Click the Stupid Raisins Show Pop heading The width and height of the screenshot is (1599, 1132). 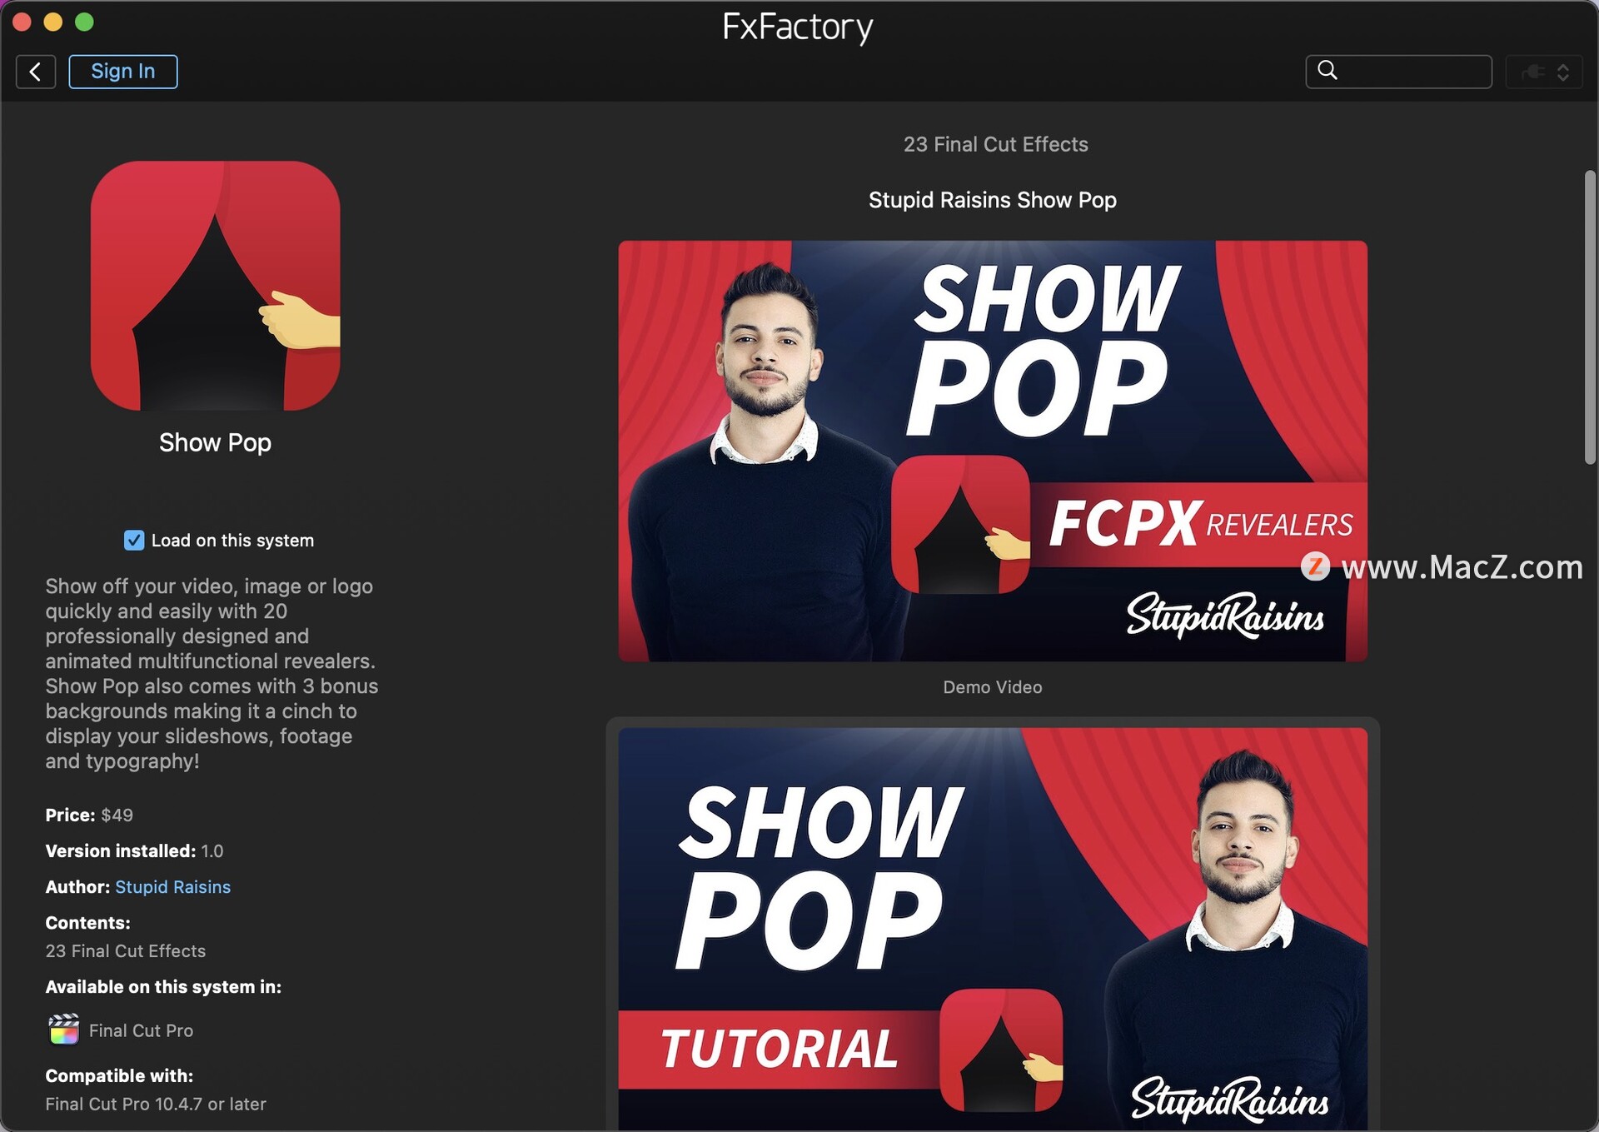tap(992, 200)
